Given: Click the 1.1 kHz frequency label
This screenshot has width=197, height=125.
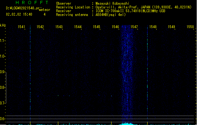Looking at the screenshot, I should click(3, 41).
